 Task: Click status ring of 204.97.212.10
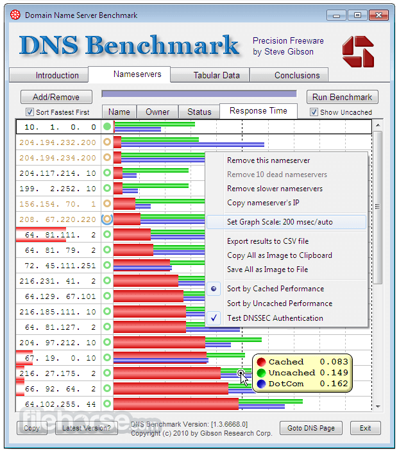coord(107,343)
